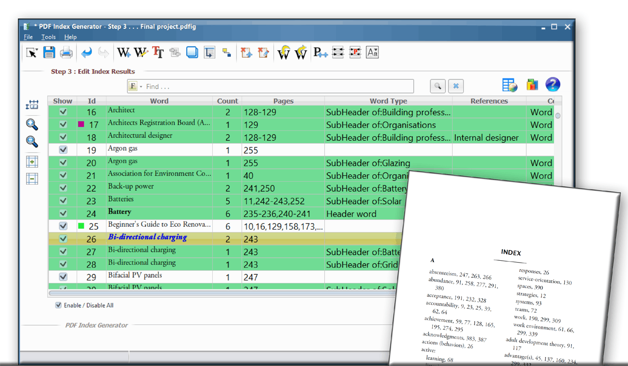Click the merge lines arrows icon
The image size is (628, 366).
338,53
